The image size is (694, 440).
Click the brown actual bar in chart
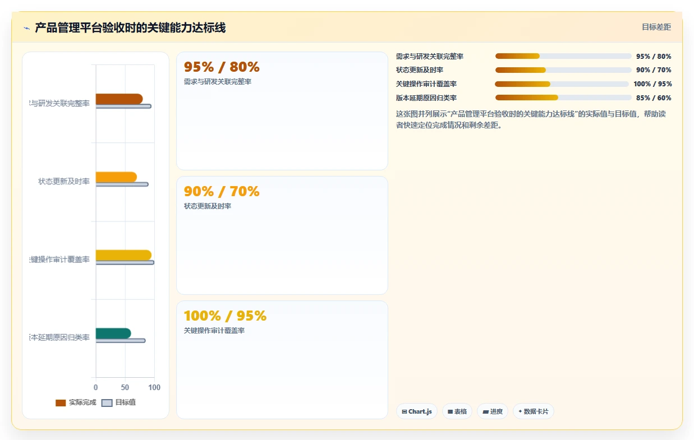119,99
